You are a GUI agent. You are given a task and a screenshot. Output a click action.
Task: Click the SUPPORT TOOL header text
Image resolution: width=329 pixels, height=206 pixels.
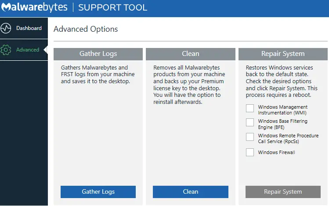(113, 7)
